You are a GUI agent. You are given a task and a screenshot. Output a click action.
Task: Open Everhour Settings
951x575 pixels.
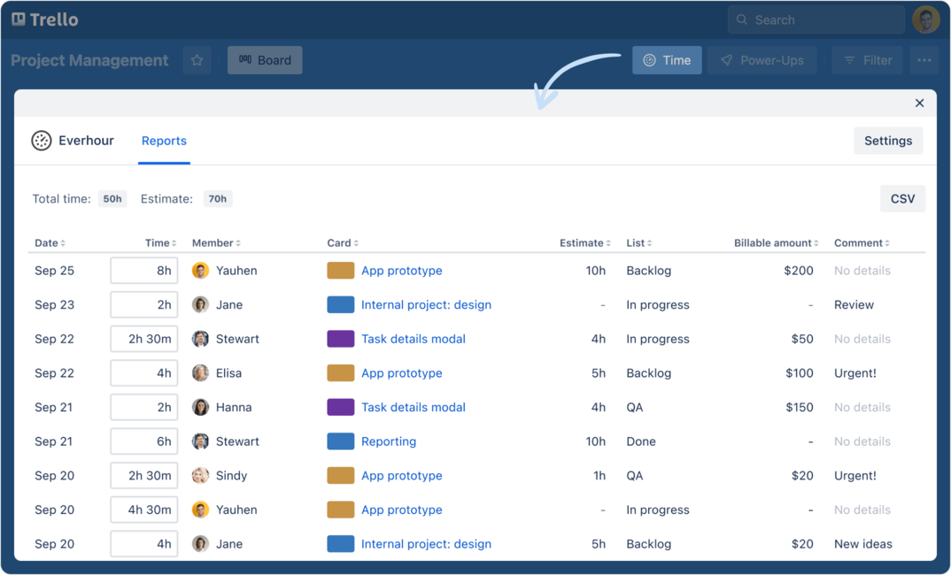tap(888, 141)
